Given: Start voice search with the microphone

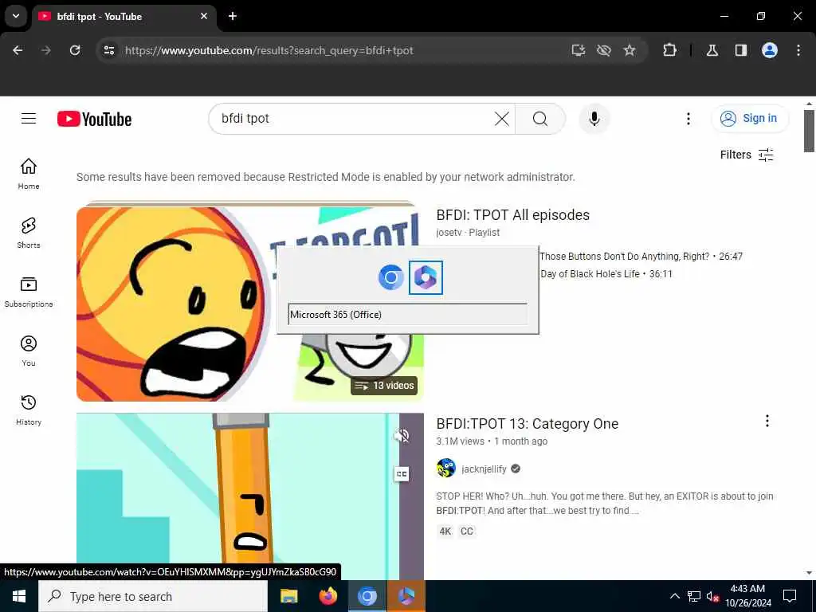Looking at the screenshot, I should [594, 119].
